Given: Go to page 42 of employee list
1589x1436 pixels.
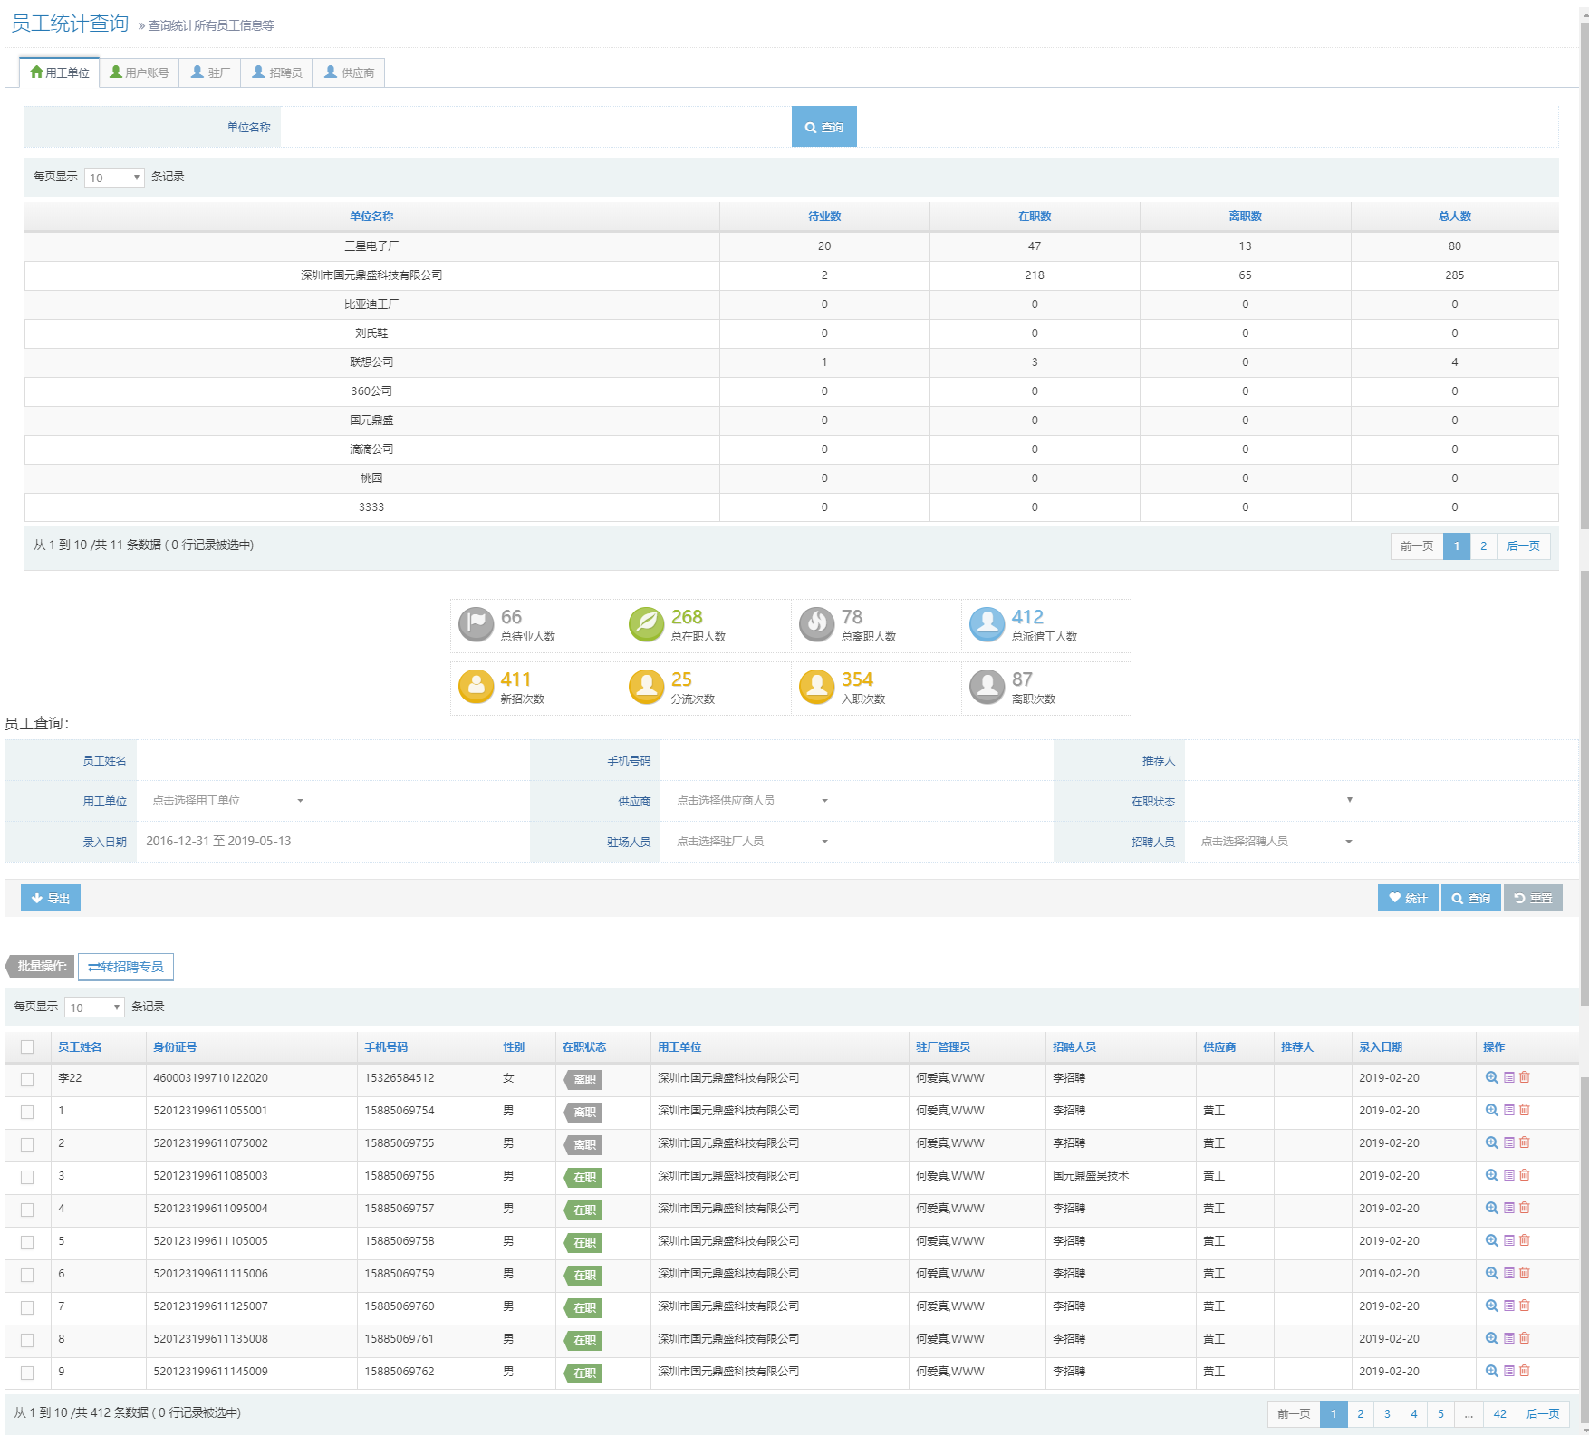Looking at the screenshot, I should 1499,1413.
